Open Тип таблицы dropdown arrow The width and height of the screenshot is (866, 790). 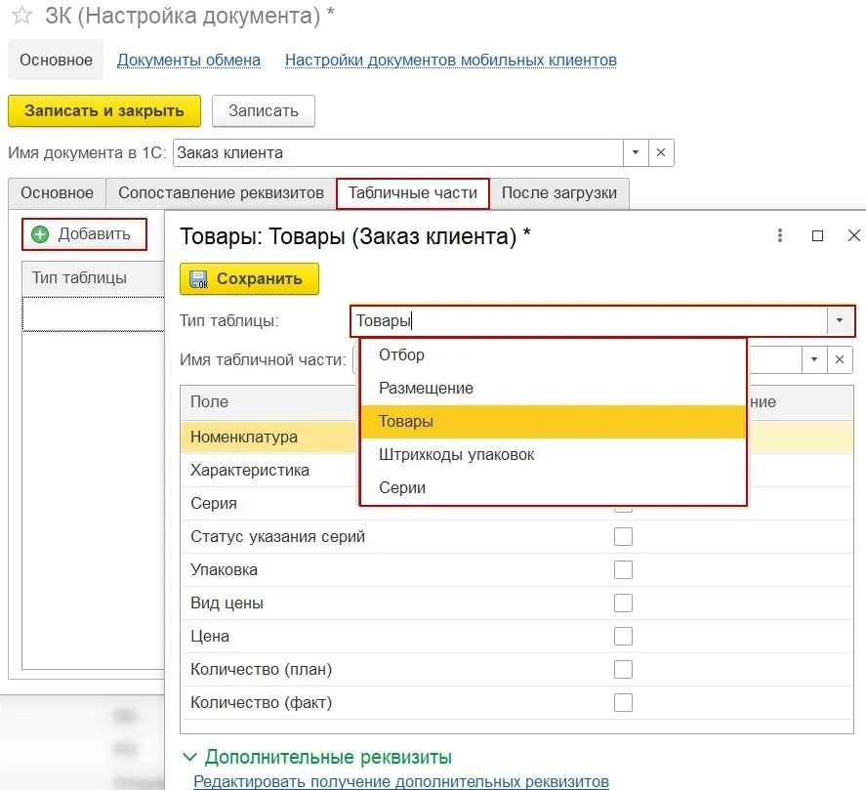pos(840,320)
